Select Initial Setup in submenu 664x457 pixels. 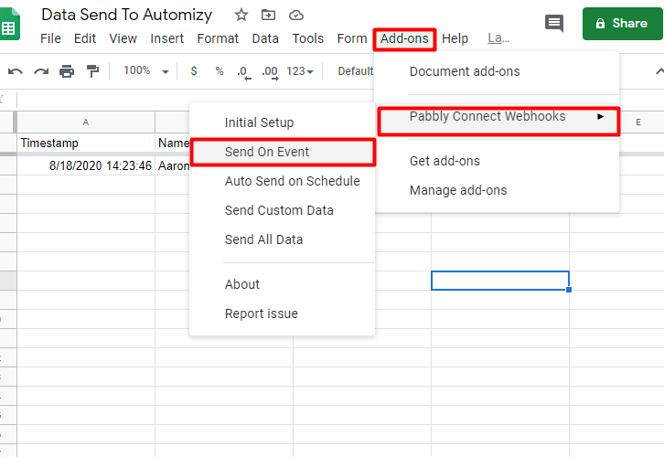(283, 122)
